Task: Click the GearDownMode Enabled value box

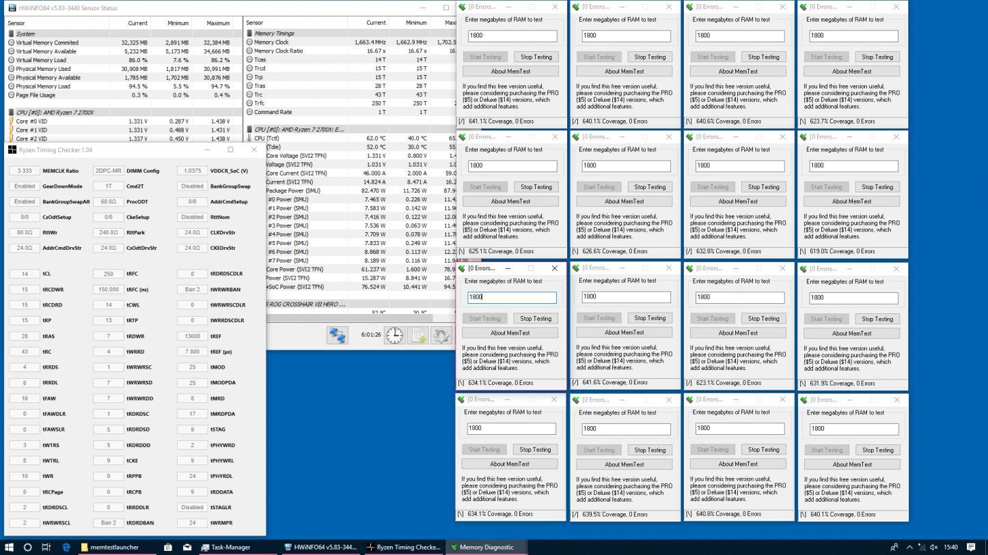Action: pos(25,186)
